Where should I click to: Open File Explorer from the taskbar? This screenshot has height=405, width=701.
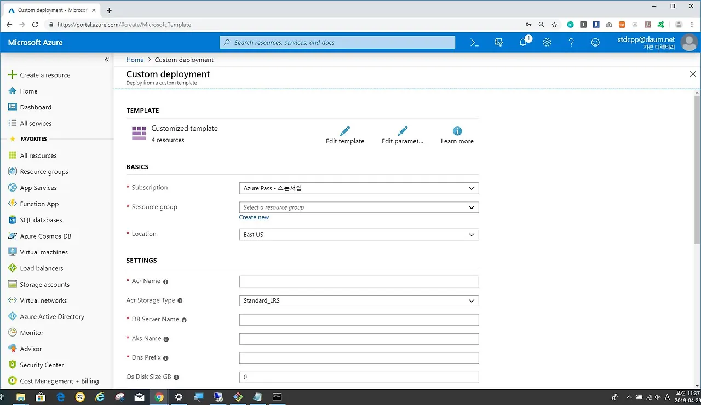pos(21,397)
